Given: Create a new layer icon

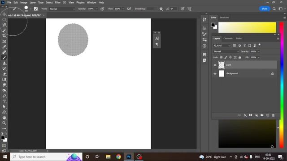Looking at the screenshot, I should click(x=268, y=115).
